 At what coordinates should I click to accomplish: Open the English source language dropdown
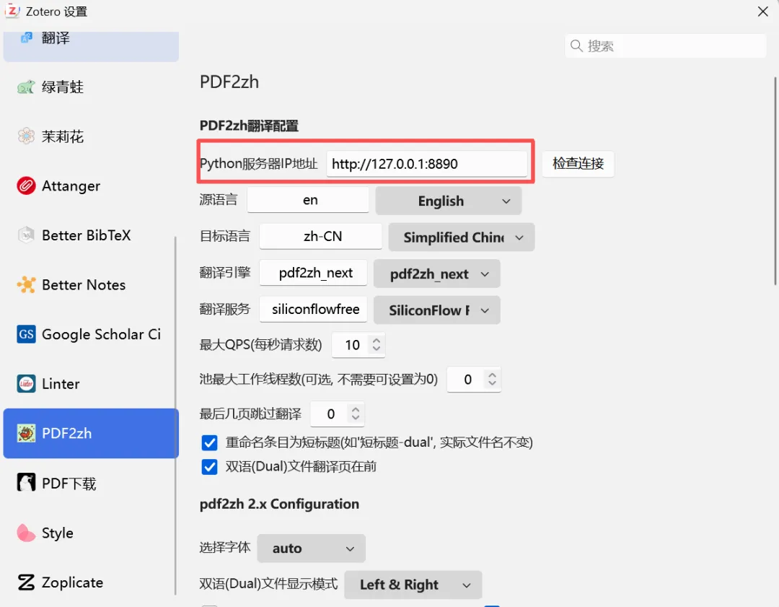[x=448, y=201]
